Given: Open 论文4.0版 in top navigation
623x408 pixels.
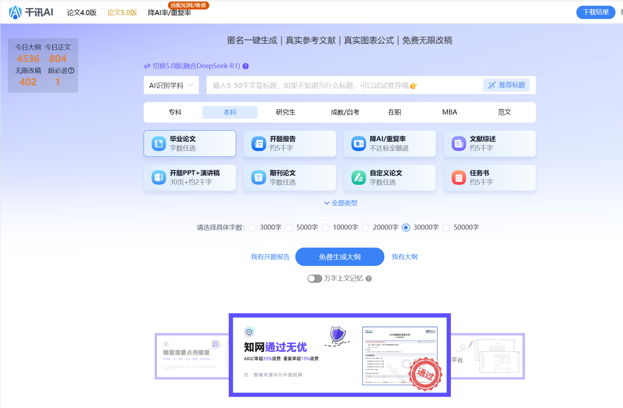Looking at the screenshot, I should point(82,13).
